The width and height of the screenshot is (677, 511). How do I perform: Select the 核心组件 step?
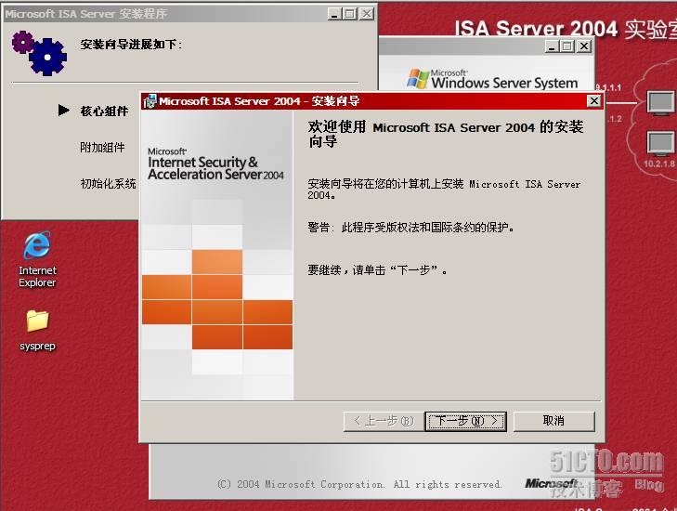[104, 111]
